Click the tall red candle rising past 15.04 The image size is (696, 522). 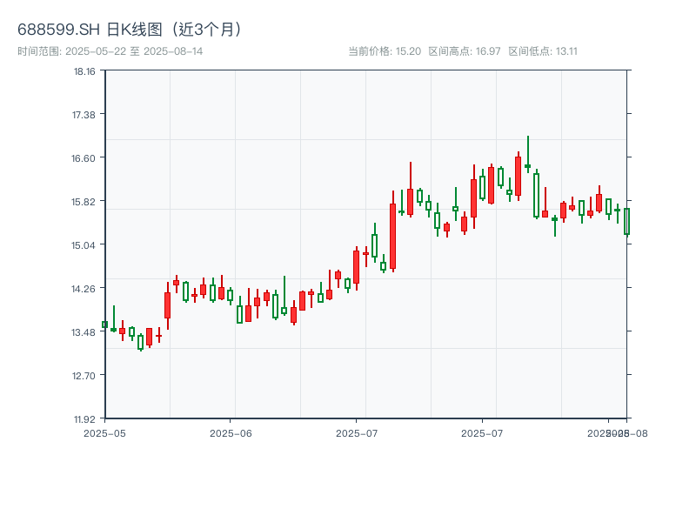392,235
